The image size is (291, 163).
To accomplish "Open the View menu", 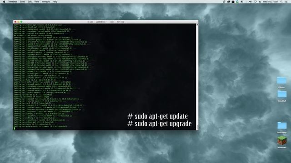I will click(x=37, y=2).
